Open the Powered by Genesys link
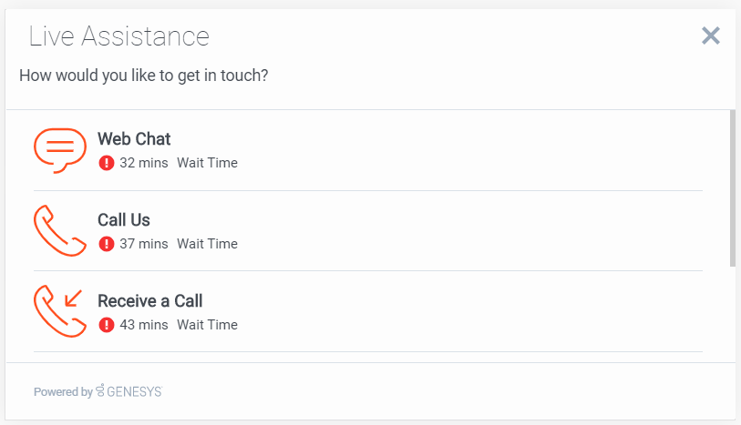The height and width of the screenshot is (425, 741). pos(98,391)
